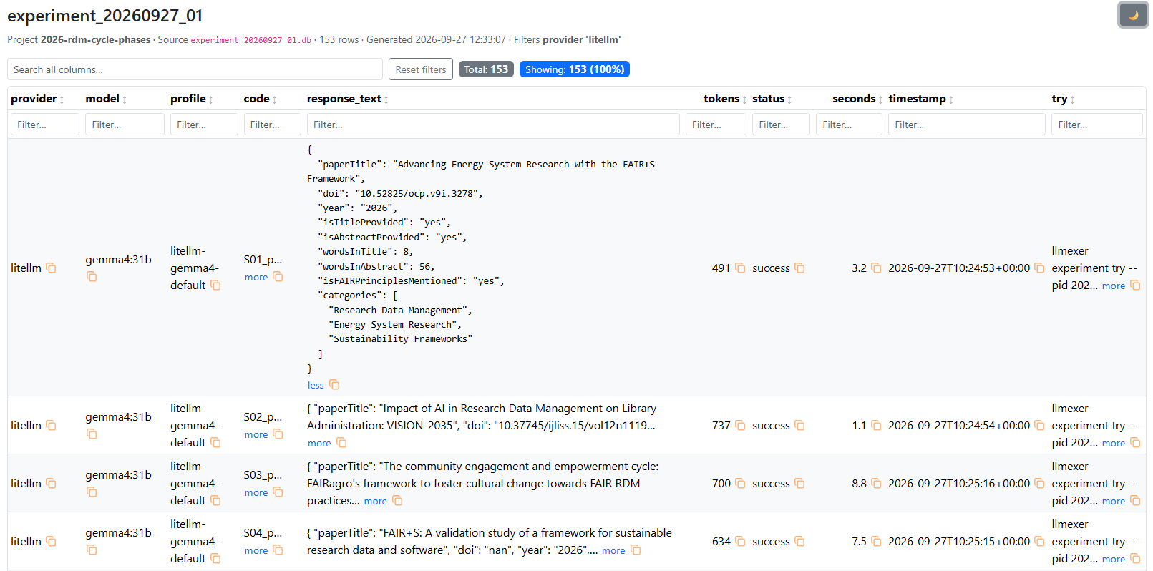1153x571 pixels.
Task: Copy seconds value 3.2
Action: pyautogui.click(x=876, y=268)
